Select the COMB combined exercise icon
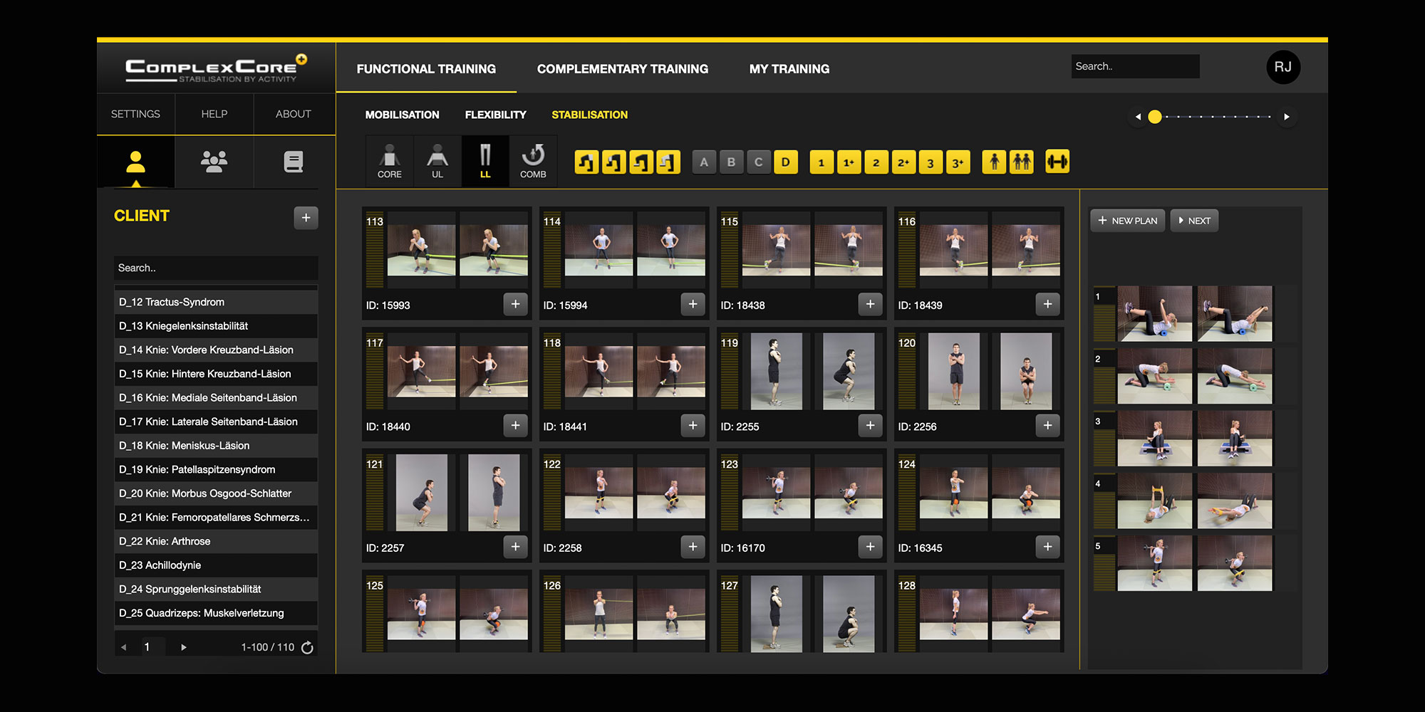This screenshot has height=712, width=1425. [533, 162]
